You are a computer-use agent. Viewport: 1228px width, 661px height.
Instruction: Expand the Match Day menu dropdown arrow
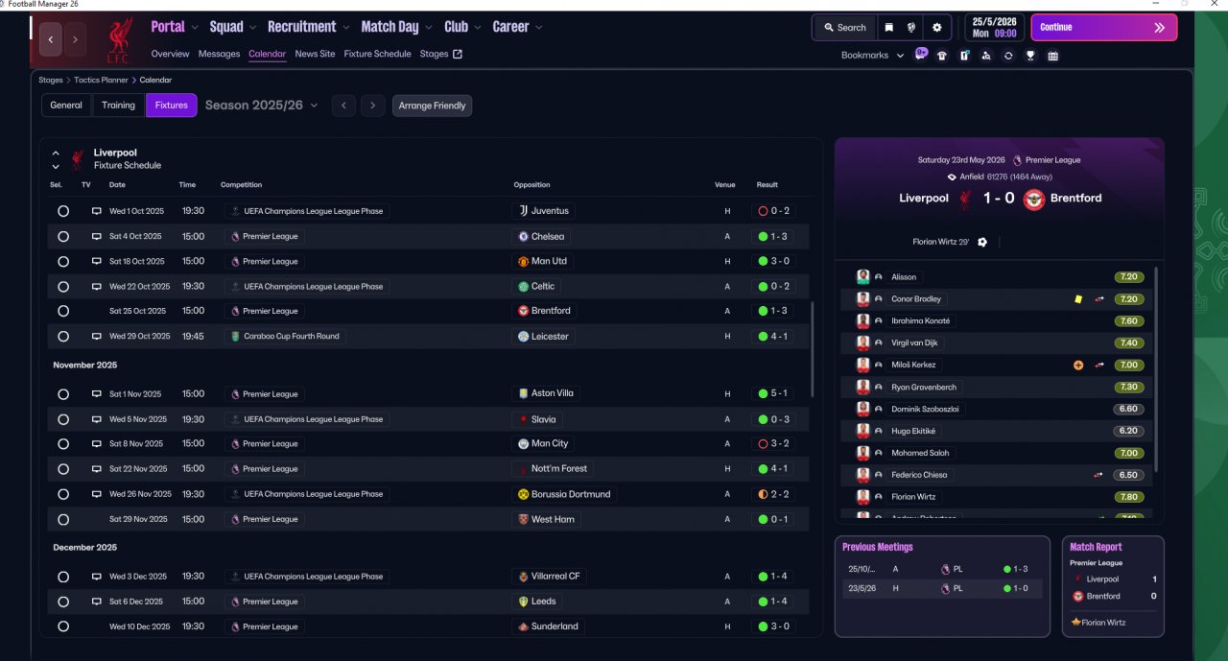point(430,28)
